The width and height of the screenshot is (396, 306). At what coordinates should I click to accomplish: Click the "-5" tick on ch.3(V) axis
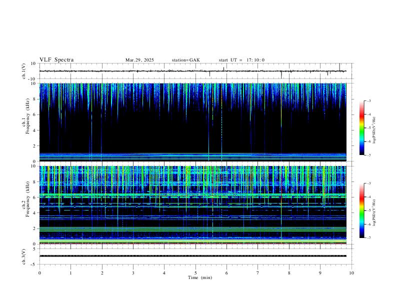[34, 264]
